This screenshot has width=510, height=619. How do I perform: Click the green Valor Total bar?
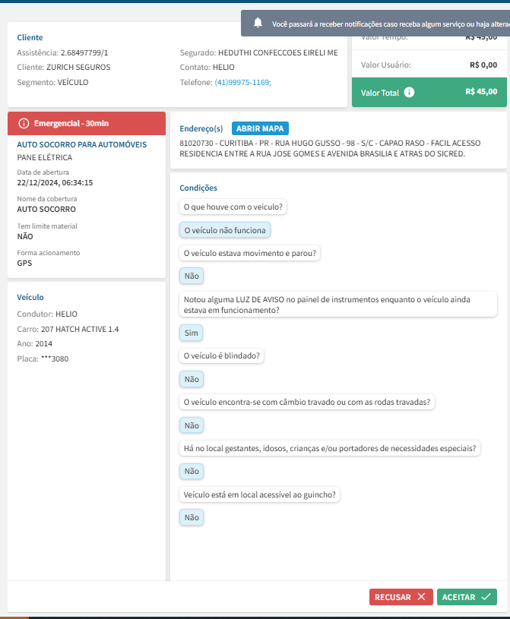point(429,92)
